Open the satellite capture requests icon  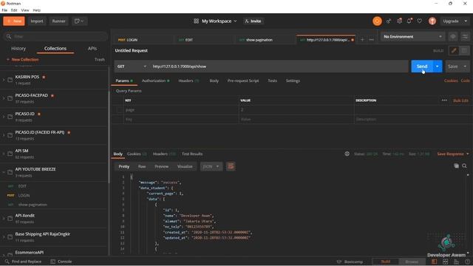click(389, 21)
